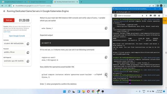This screenshot has width=167, height=94.
Task: Click the main page scrollbar thumb
Action: click(166, 53)
